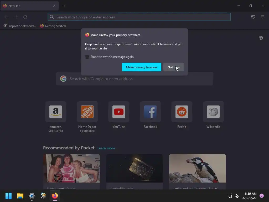Open the Facebook shortcut tile

pos(150,112)
